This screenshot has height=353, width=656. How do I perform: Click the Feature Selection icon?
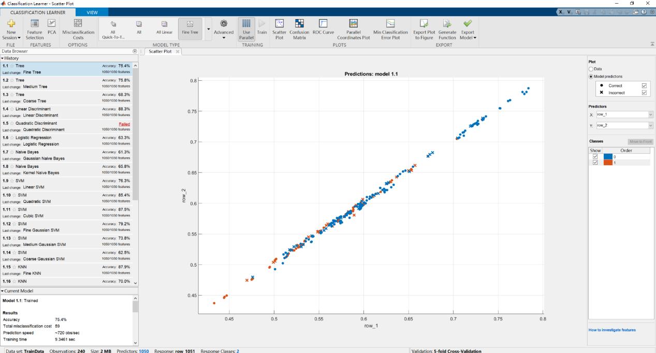35,24
